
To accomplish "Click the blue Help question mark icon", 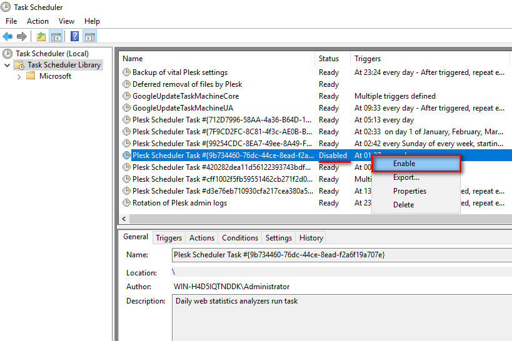I will click(74, 37).
